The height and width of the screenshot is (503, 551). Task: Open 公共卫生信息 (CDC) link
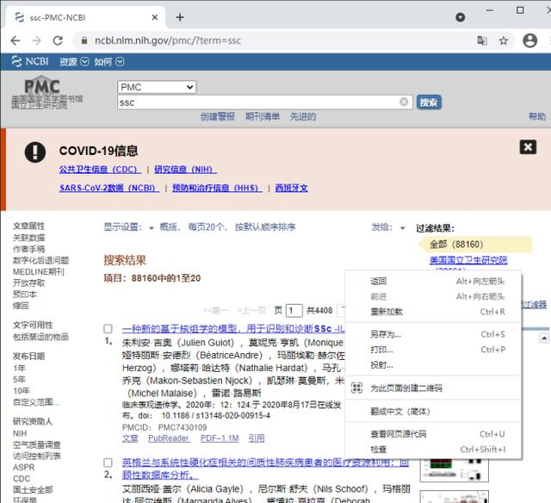point(100,170)
